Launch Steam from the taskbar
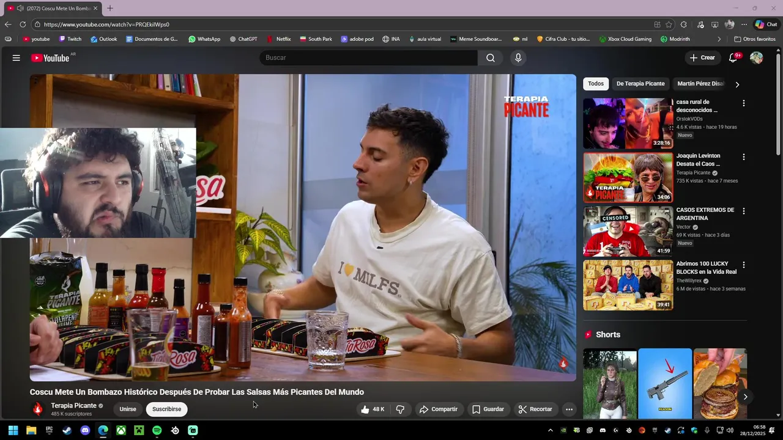 tap(67, 430)
